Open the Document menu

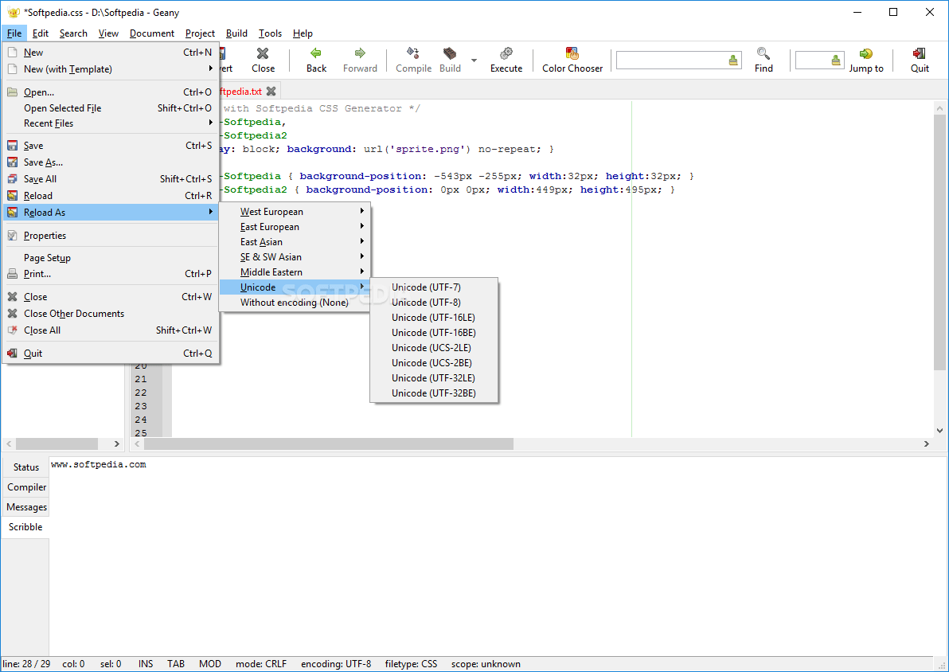coord(151,33)
